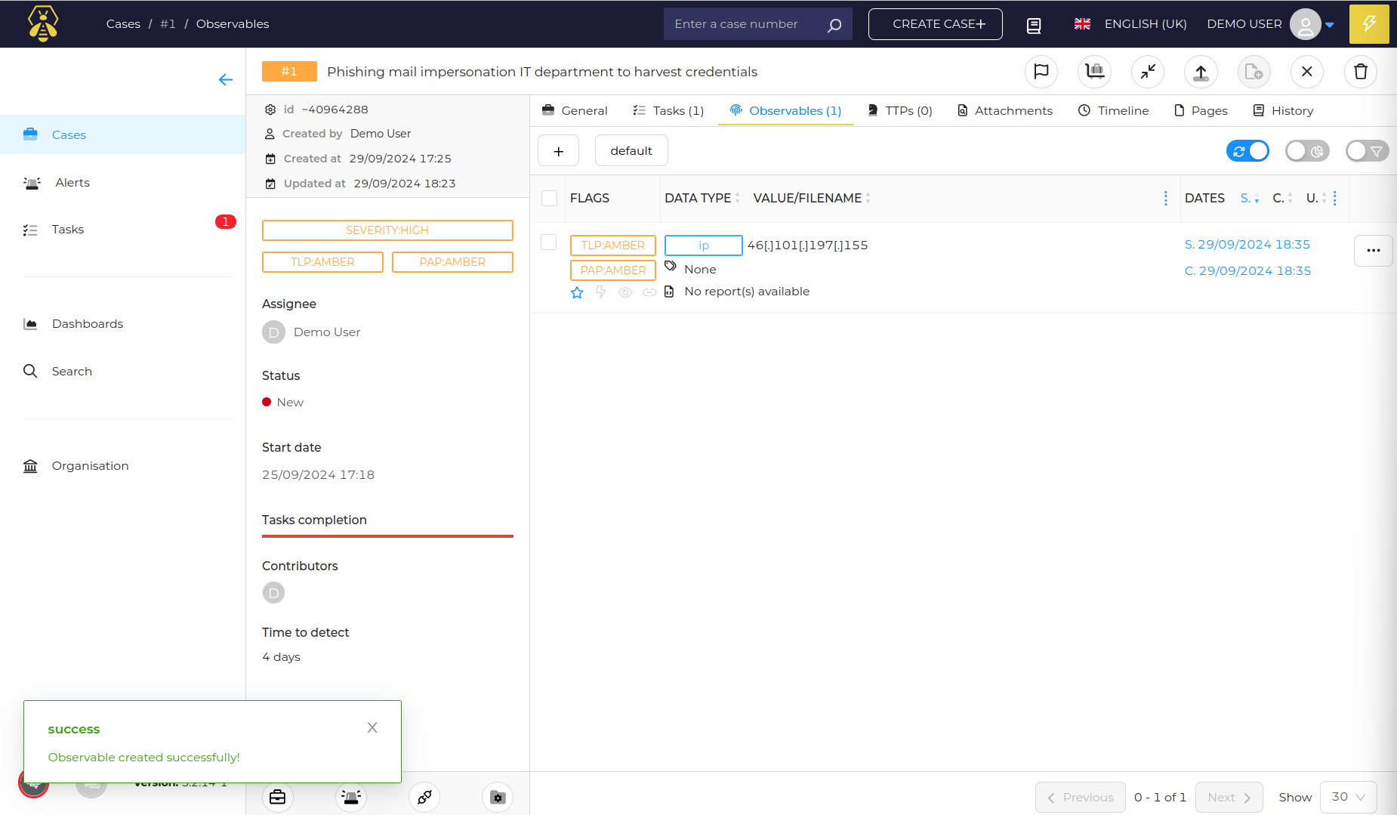Click the plug connector icon in the bottom bar

point(424,797)
